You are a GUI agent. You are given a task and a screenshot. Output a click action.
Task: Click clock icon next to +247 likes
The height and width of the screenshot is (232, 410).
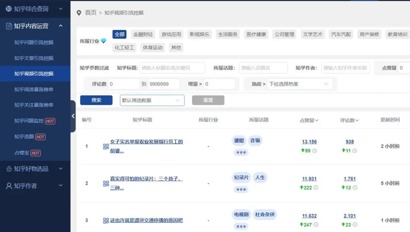point(316,224)
